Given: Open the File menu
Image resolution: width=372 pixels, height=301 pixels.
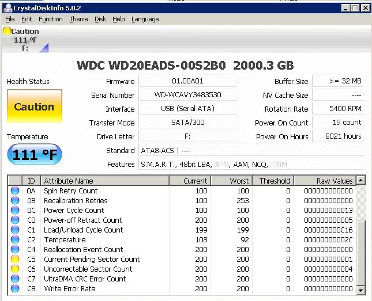Looking at the screenshot, I should 10,19.
